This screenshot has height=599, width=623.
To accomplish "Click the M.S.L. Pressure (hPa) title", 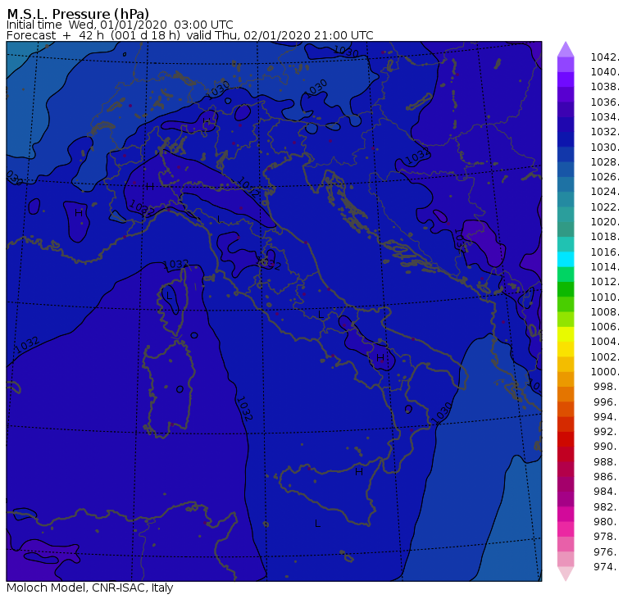I will [78, 13].
